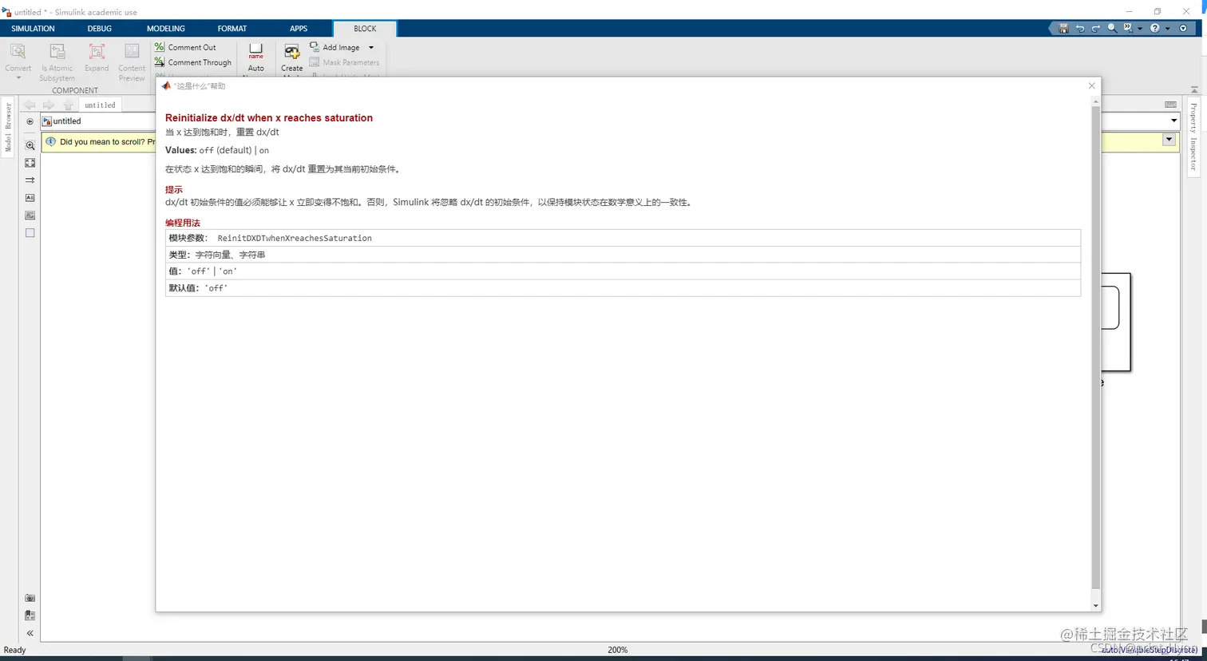Open the Model Browser side panel
The image size is (1207, 661).
(8, 126)
